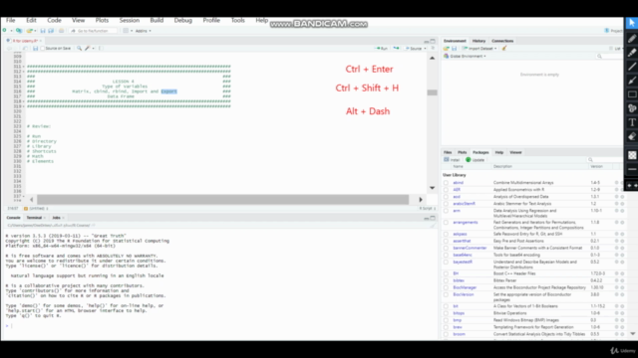Click the broom icon to clear the environment
The height and width of the screenshot is (358, 638).
(504, 49)
